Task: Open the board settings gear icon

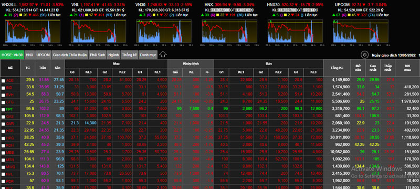Action: click(364, 55)
